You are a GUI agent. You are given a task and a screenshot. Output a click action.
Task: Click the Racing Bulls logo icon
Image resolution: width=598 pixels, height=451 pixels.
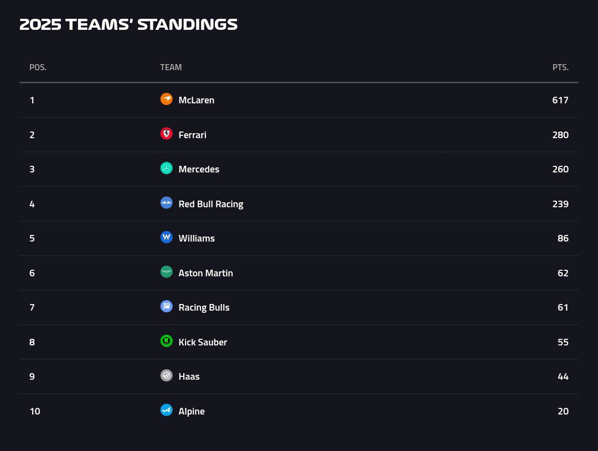(x=166, y=307)
